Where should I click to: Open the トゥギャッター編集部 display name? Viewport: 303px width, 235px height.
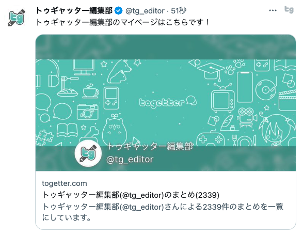pos(74,11)
